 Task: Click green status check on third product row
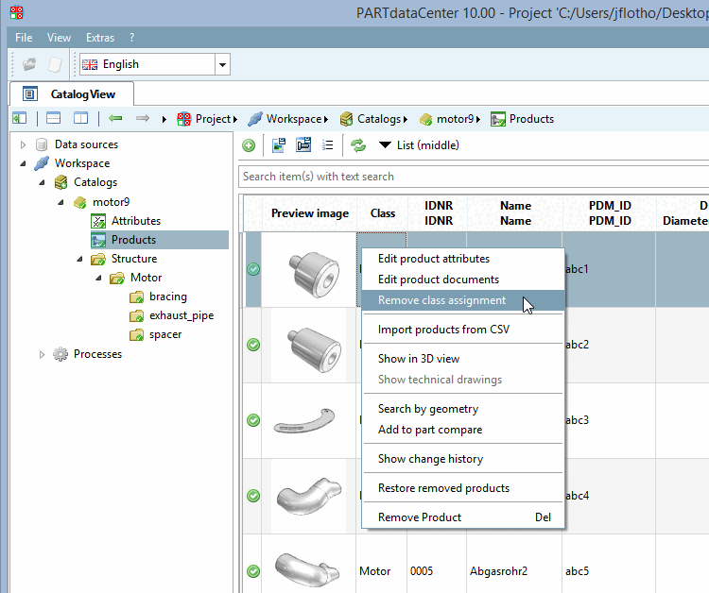(x=253, y=420)
